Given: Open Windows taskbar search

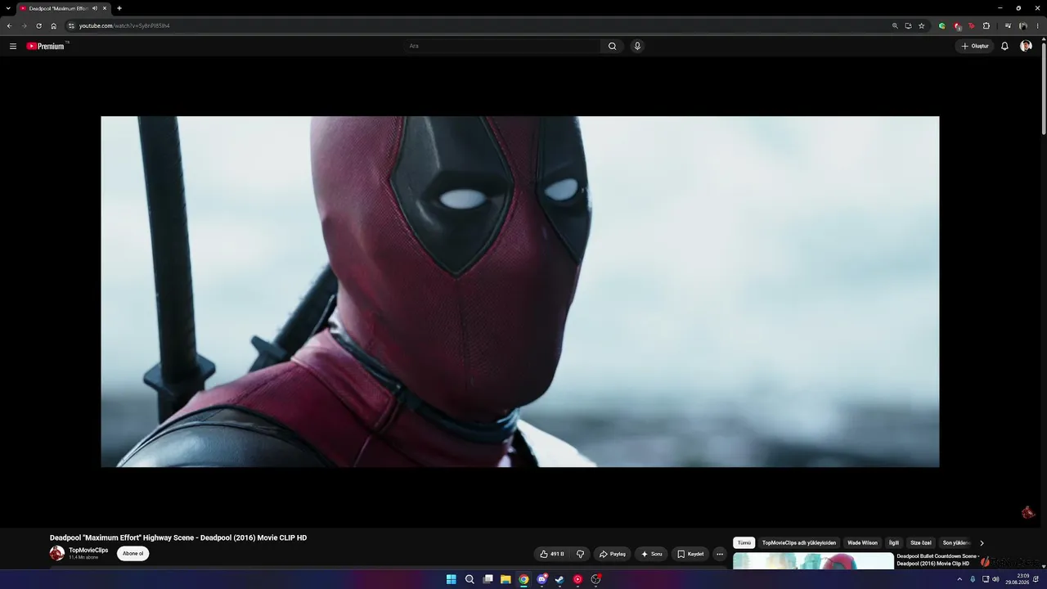Looking at the screenshot, I should (x=470, y=579).
